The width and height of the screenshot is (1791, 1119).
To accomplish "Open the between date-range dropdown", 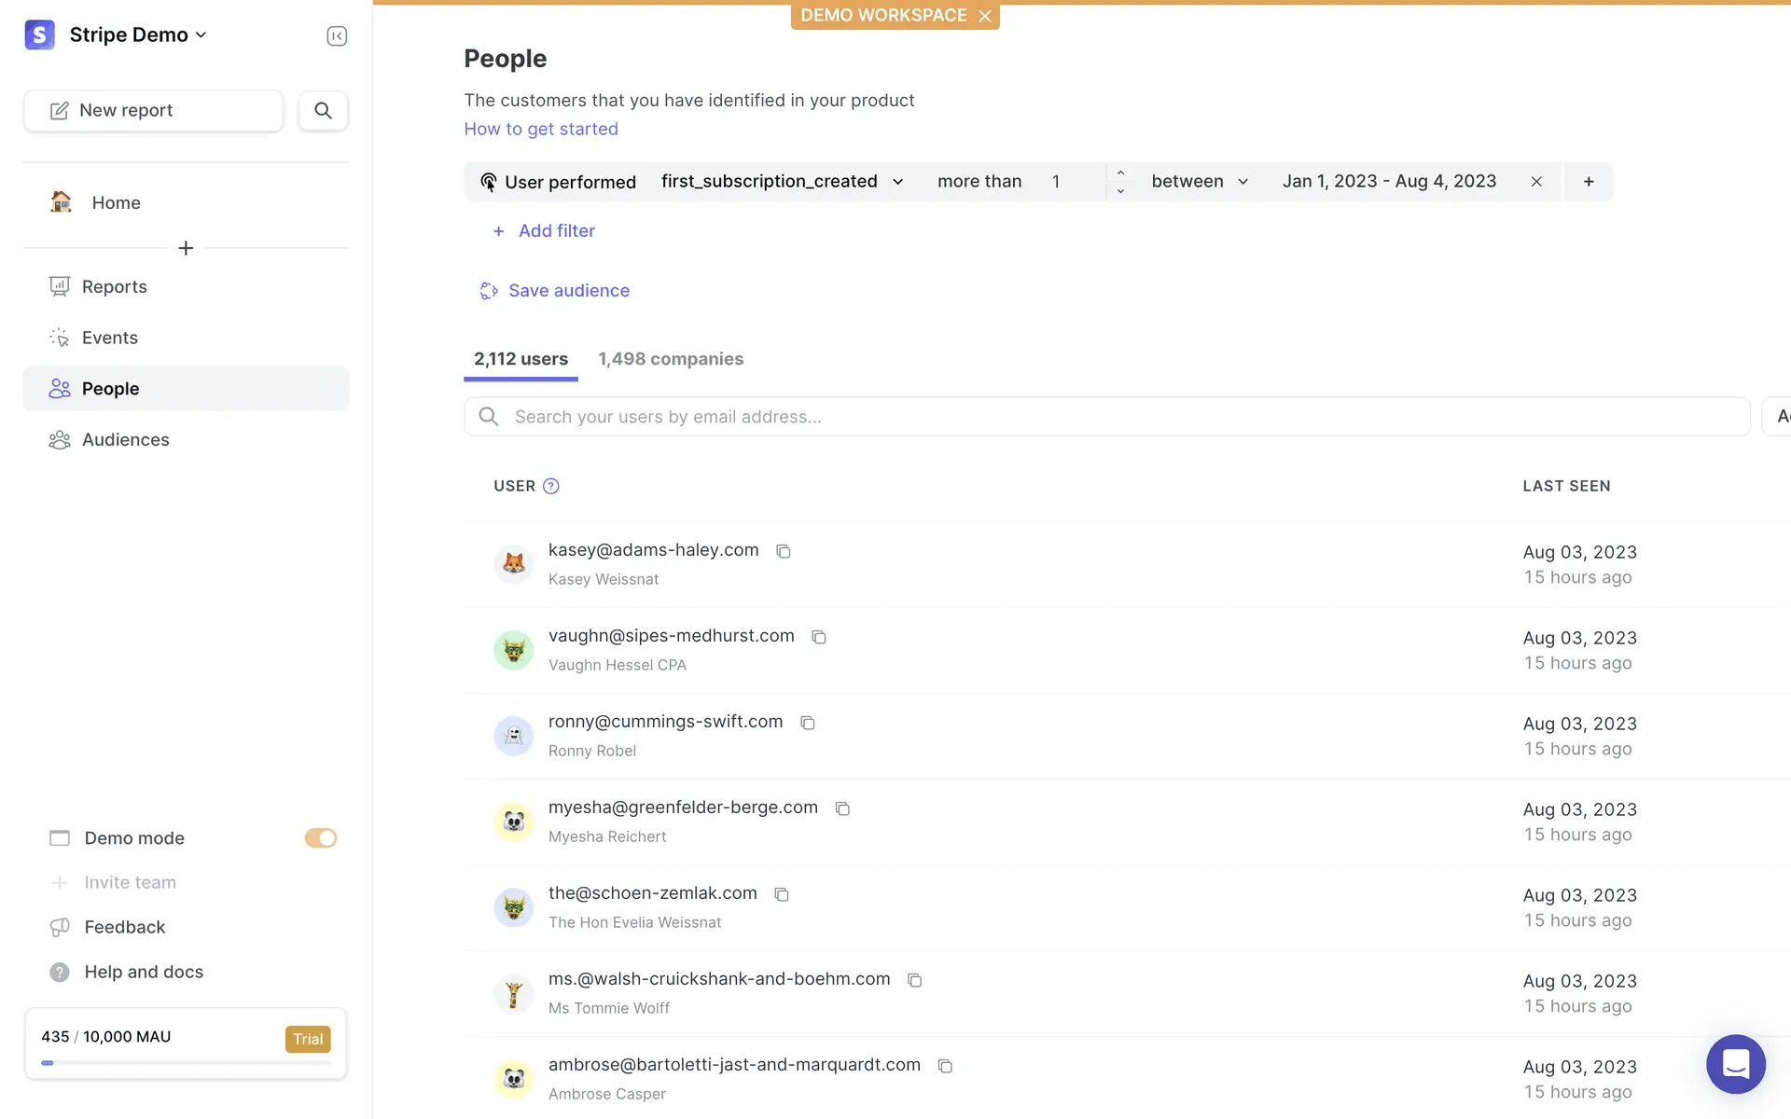I will click(x=1199, y=182).
